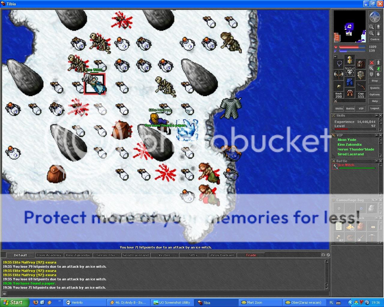Viewport: 384px width, 307px height.
Task: Click the grey backpack in Camouflage Bag
Action: (x=372, y=208)
